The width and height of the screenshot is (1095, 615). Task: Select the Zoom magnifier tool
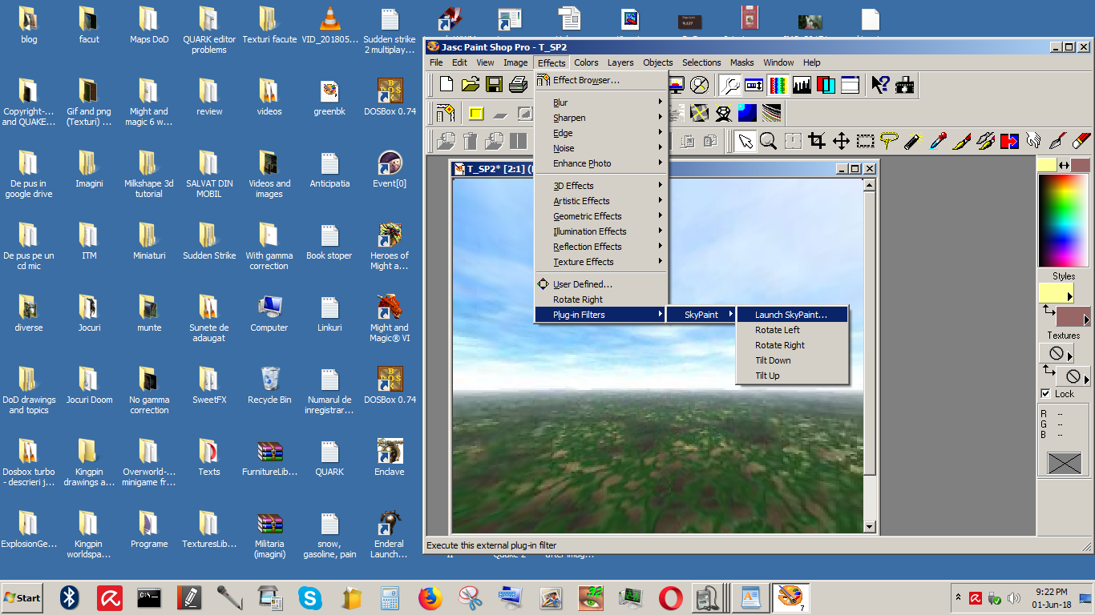769,141
